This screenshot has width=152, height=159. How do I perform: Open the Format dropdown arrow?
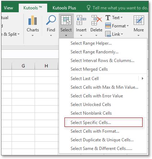click(x=128, y=26)
